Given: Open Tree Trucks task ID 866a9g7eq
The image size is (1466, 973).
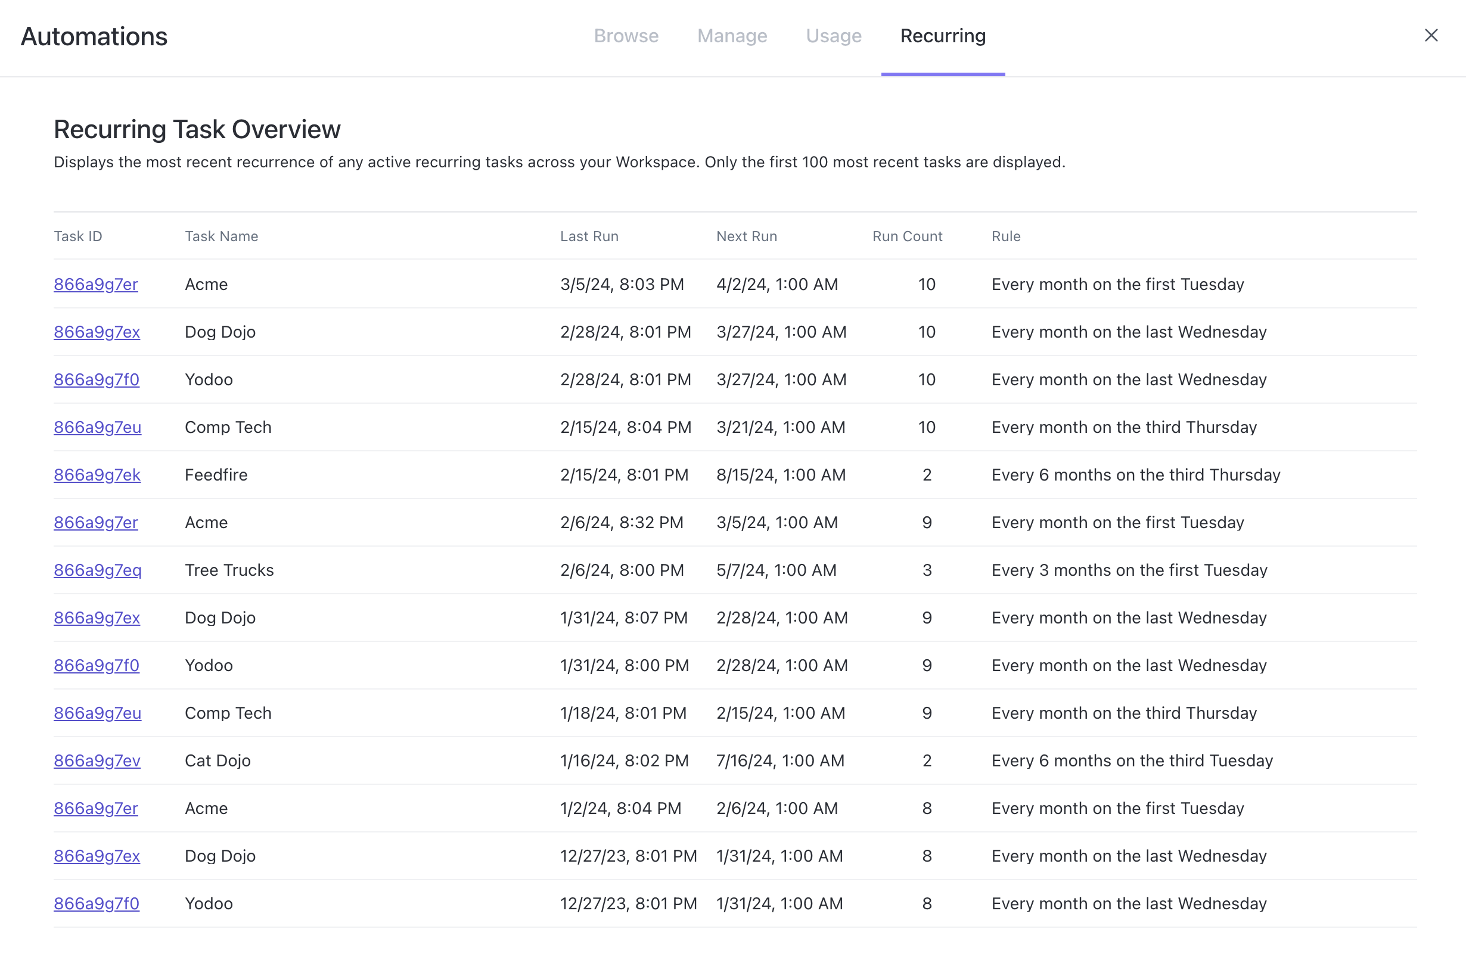Looking at the screenshot, I should 98,570.
